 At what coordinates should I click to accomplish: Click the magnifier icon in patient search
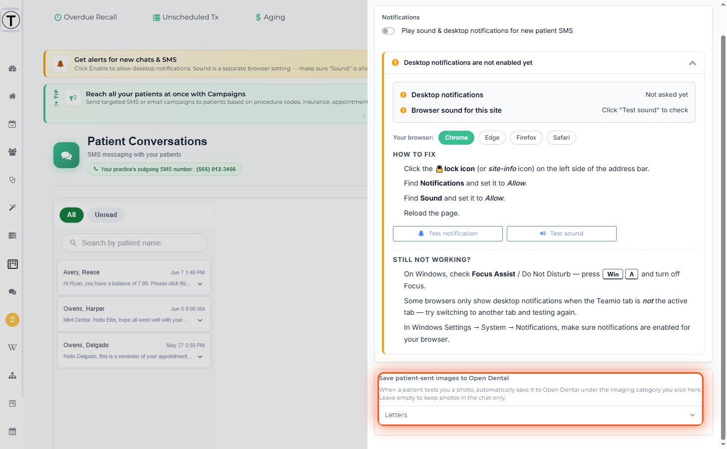pyautogui.click(x=73, y=243)
